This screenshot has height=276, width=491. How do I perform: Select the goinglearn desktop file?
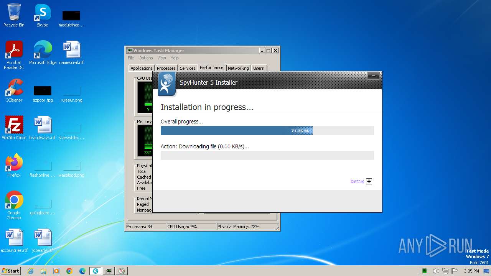[43, 206]
